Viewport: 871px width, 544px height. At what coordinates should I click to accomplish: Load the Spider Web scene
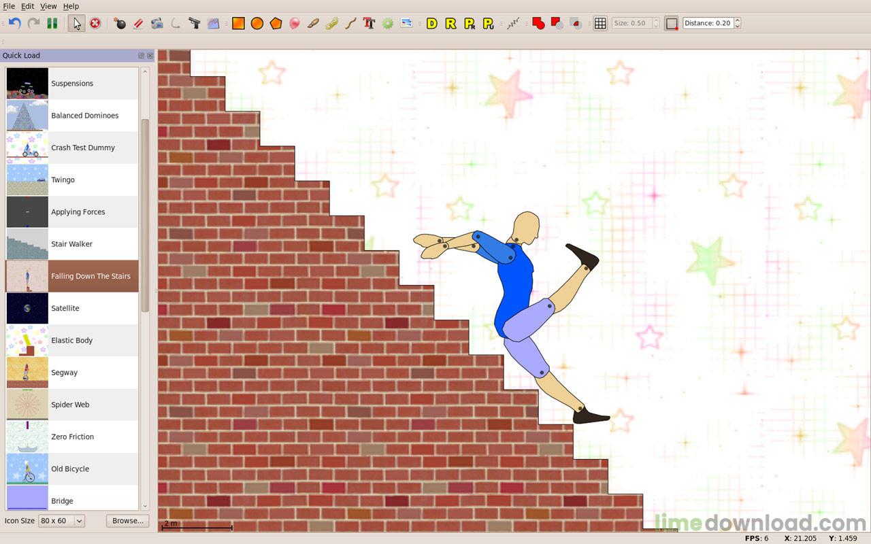click(72, 405)
